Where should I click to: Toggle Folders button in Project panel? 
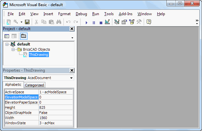click(x=24, y=36)
